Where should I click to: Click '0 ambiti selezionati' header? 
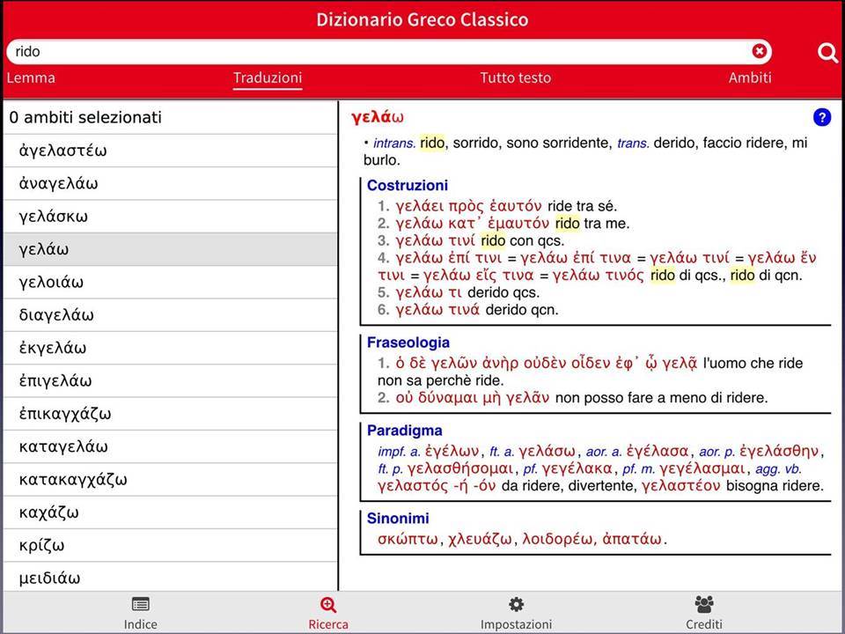click(x=170, y=117)
